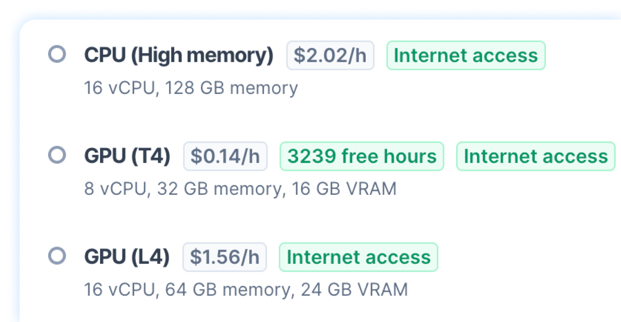Click the 3239 free hours badge
The height and width of the screenshot is (322, 621).
coord(362,157)
